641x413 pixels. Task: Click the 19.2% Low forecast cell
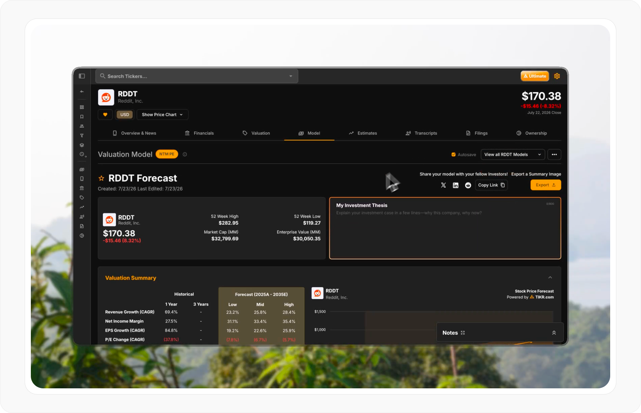(x=232, y=331)
